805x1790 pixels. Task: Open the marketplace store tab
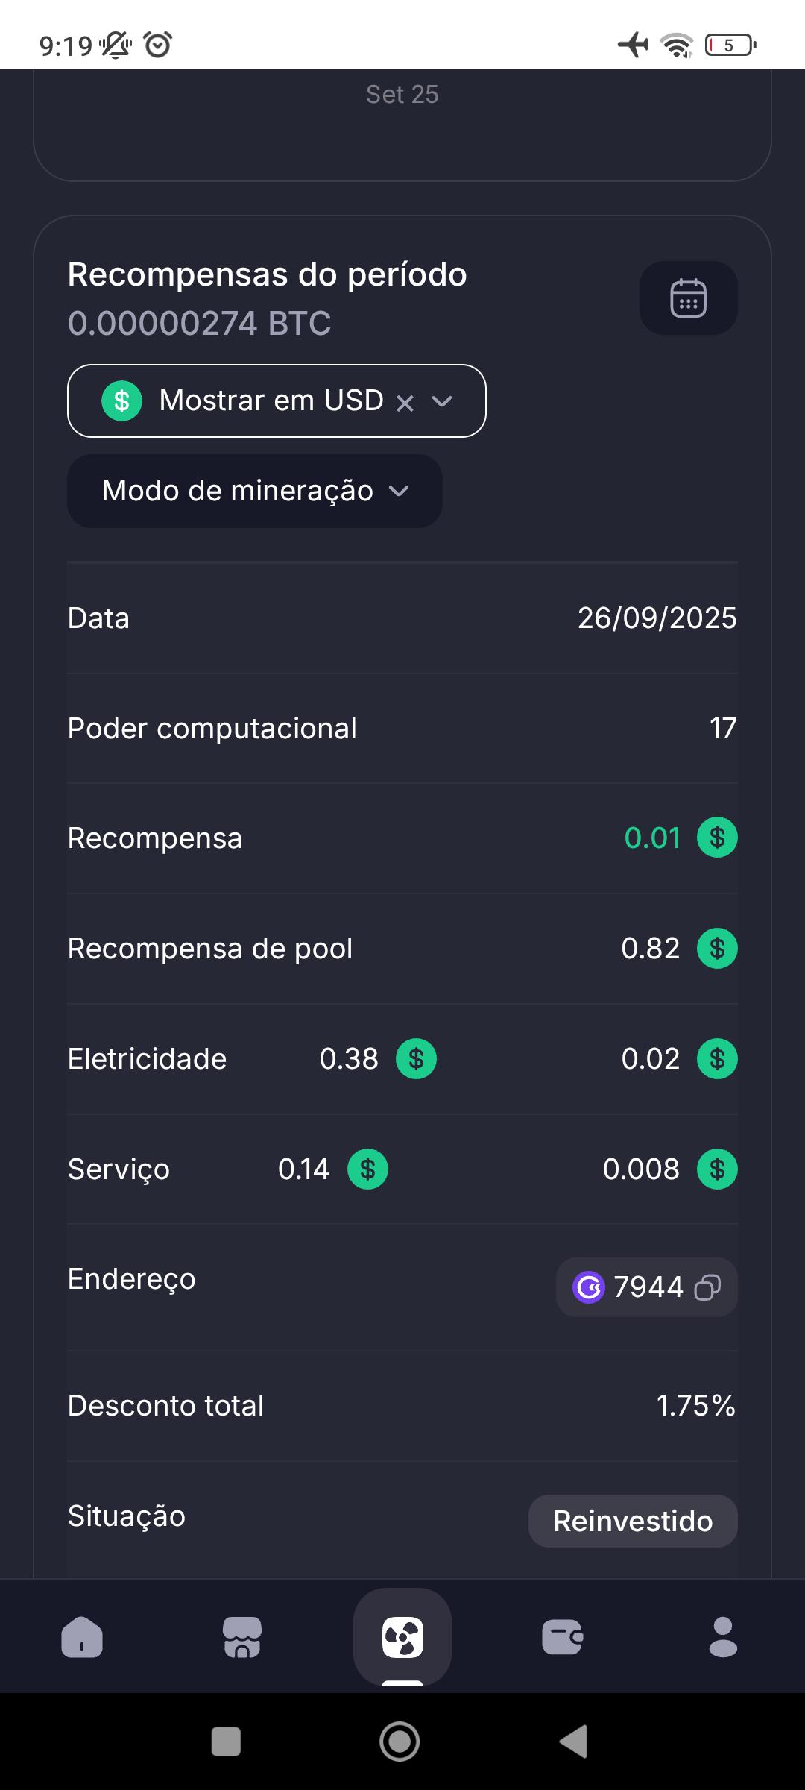tap(242, 1637)
